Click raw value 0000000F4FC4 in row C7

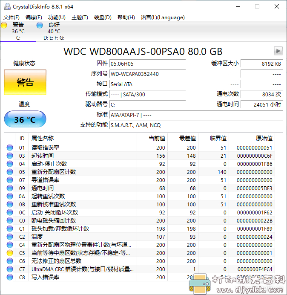click(255, 269)
